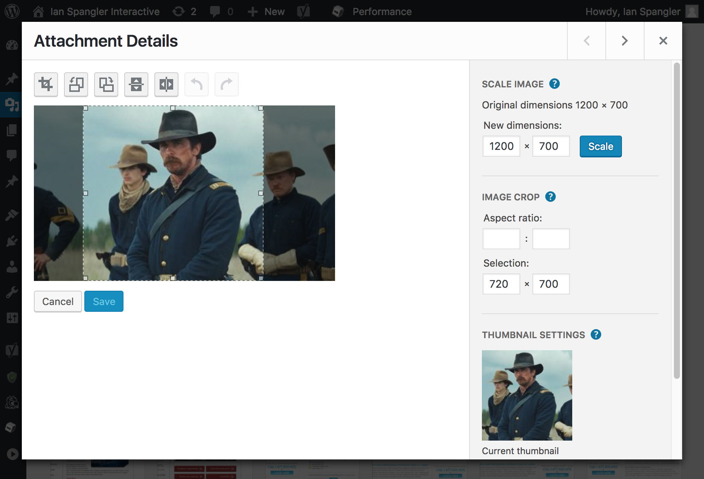This screenshot has width=704, height=479.
Task: Open the Thumbnail Settings help tooltip
Action: 596,334
